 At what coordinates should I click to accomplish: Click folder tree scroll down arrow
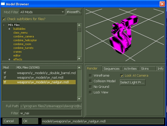(x=79, y=58)
